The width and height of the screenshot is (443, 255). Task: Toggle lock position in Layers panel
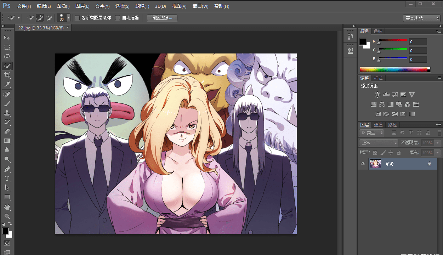coord(391,153)
